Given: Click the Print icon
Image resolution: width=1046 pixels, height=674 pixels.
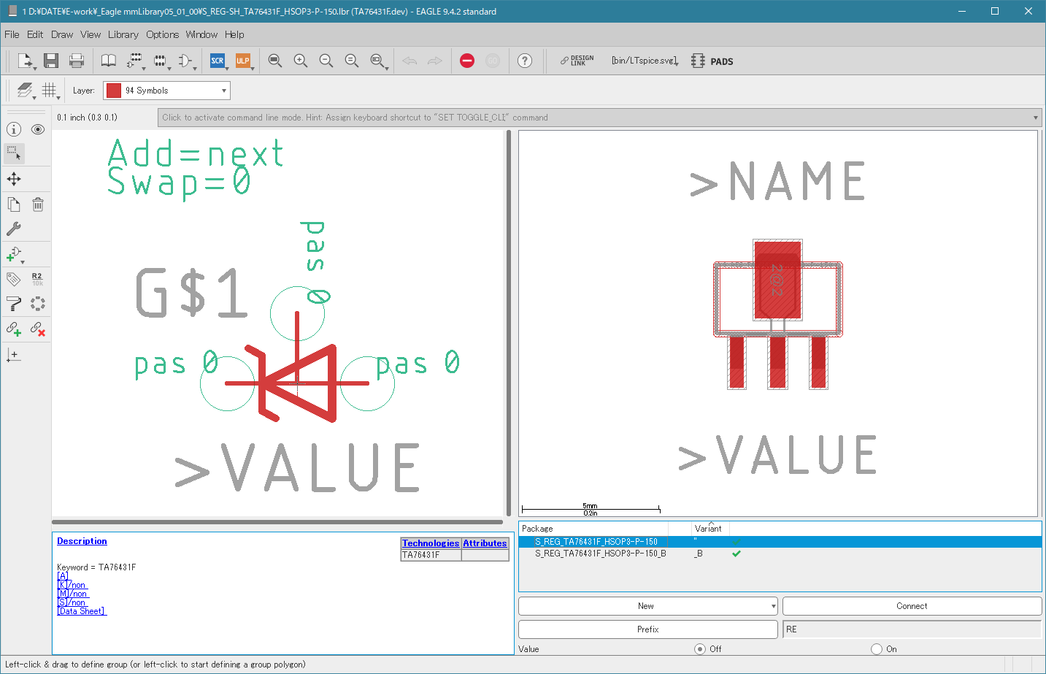Looking at the screenshot, I should pyautogui.click(x=77, y=61).
